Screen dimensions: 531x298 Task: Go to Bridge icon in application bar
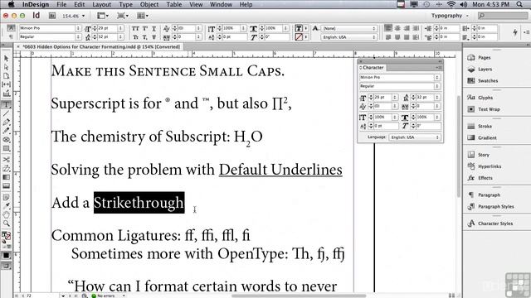(x=52, y=16)
